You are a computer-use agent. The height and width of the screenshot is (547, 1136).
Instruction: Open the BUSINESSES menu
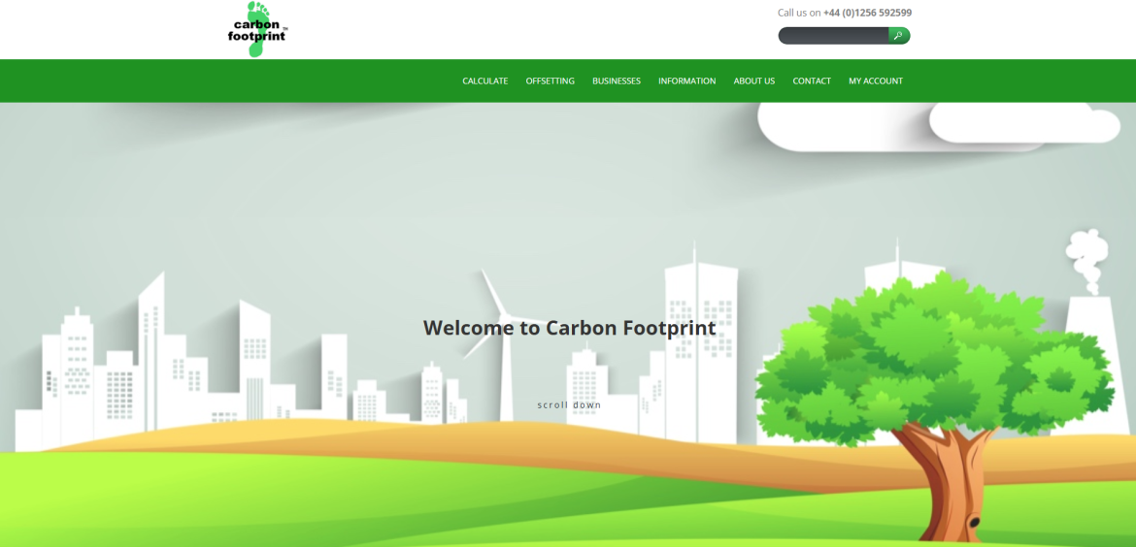616,81
